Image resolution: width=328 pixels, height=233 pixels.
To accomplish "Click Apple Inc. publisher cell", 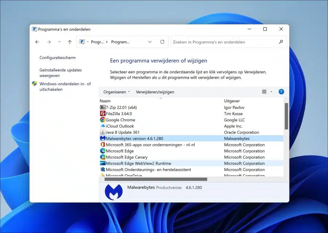I will tap(233, 126).
